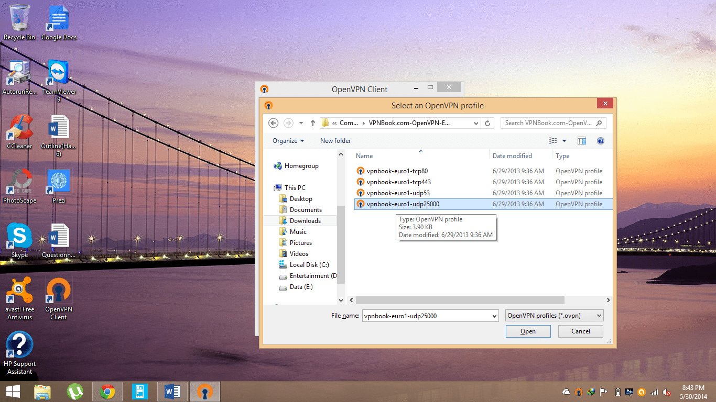Select vpnbook-euro1-tcp443 profile file
Screen dimensions: 716x402
coord(398,182)
